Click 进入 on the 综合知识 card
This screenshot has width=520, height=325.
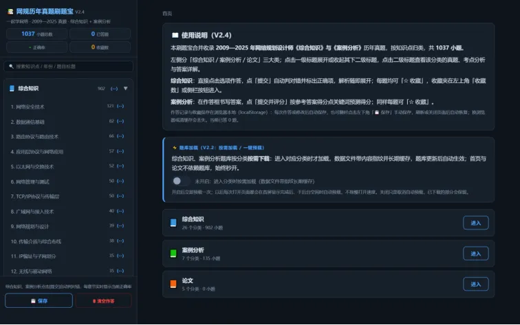(475, 223)
